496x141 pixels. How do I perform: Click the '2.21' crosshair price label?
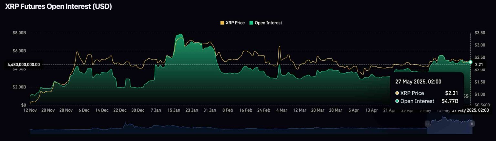pyautogui.click(x=479, y=65)
